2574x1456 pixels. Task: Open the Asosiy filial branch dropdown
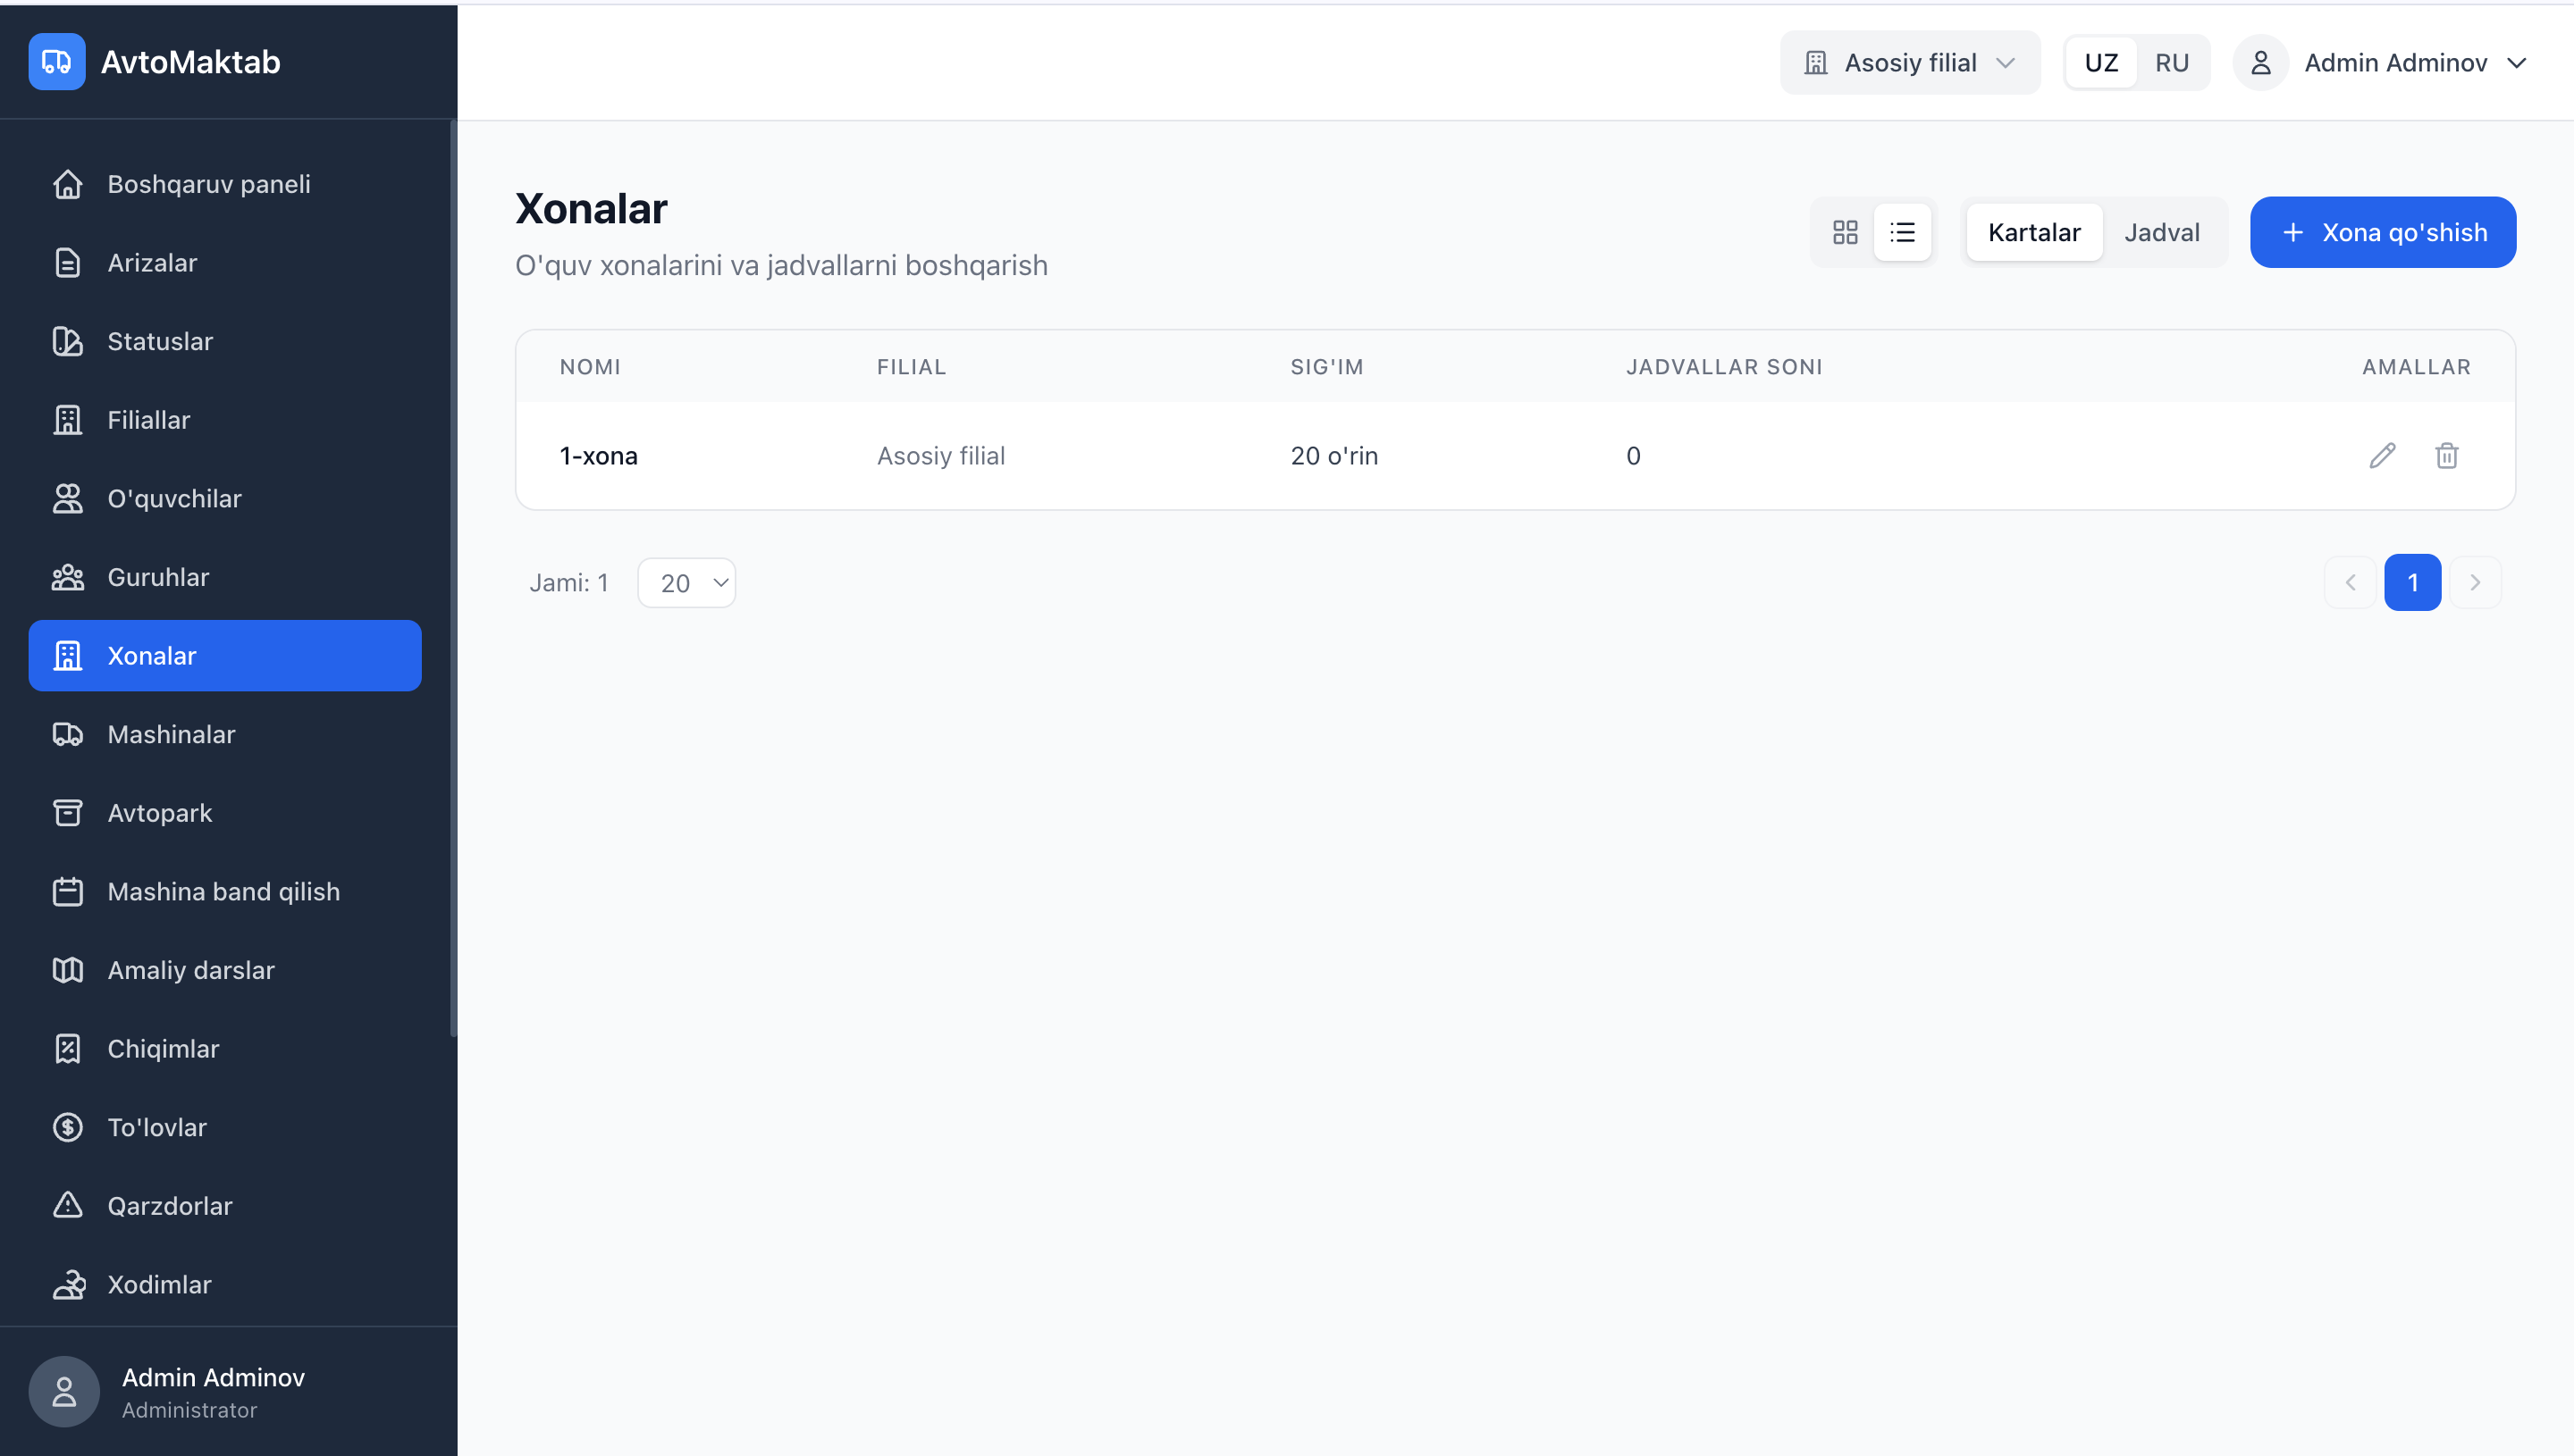[1909, 63]
